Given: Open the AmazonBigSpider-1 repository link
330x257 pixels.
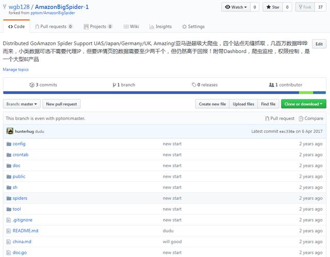Looking at the screenshot, I should click(x=62, y=7).
